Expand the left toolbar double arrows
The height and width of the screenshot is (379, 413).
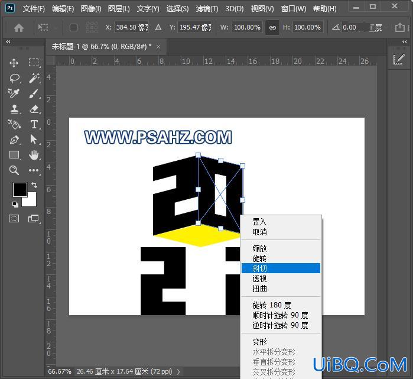8,41
